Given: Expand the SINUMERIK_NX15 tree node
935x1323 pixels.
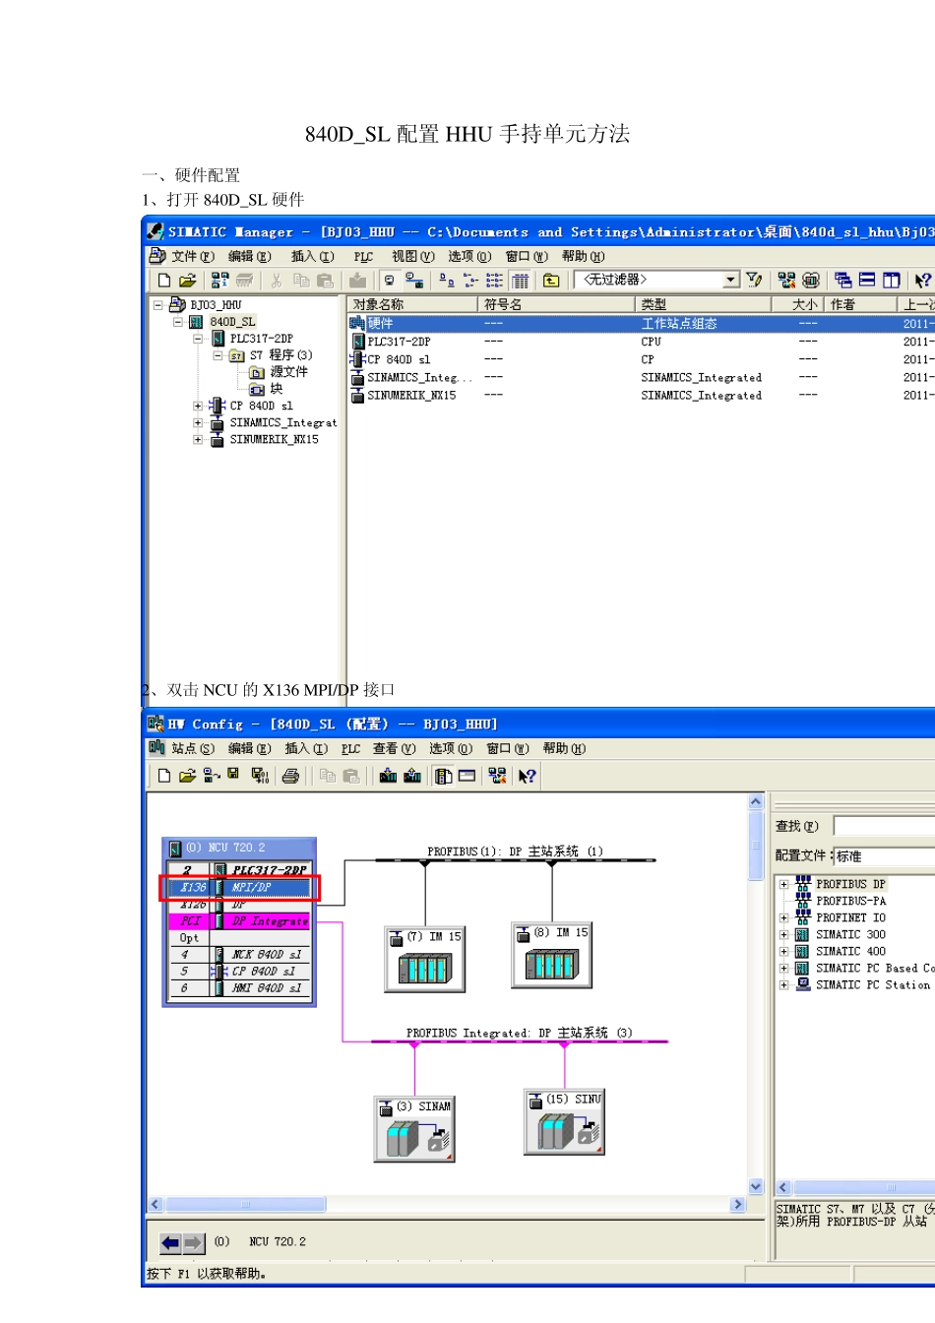Looking at the screenshot, I should [198, 440].
